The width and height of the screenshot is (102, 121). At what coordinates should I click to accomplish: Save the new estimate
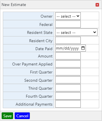coord(7,116)
